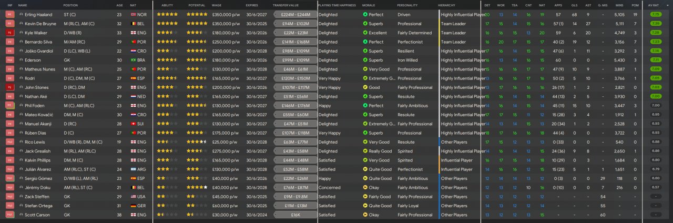Image resolution: width=673 pixels, height=223 pixels.
Task: Open player icon next to Jack Grealish
Action: (x=21, y=151)
